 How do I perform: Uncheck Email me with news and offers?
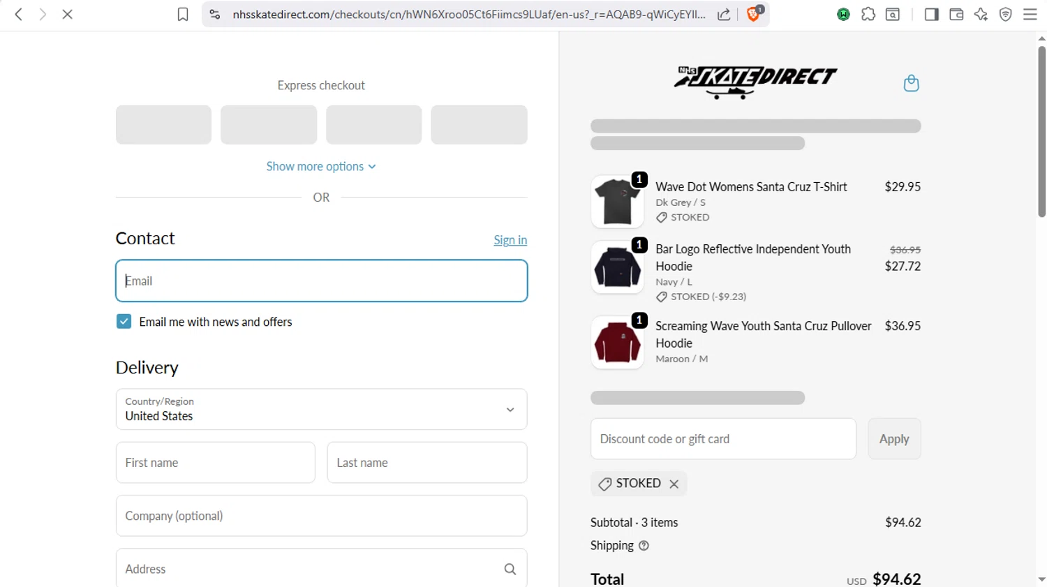coord(124,322)
